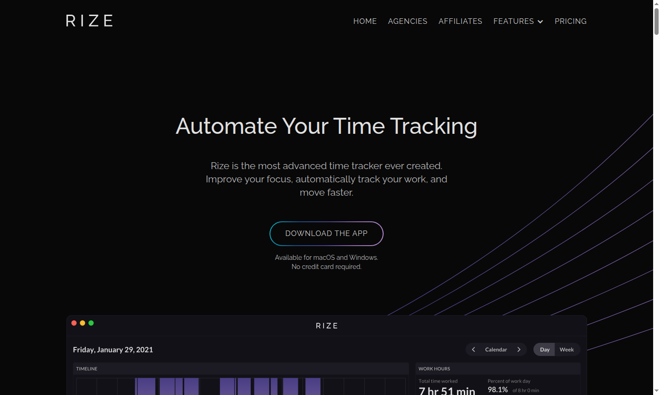Image resolution: width=660 pixels, height=395 pixels.
Task: Click the RIZE wordmark in the app titlebar
Action: 326,325
